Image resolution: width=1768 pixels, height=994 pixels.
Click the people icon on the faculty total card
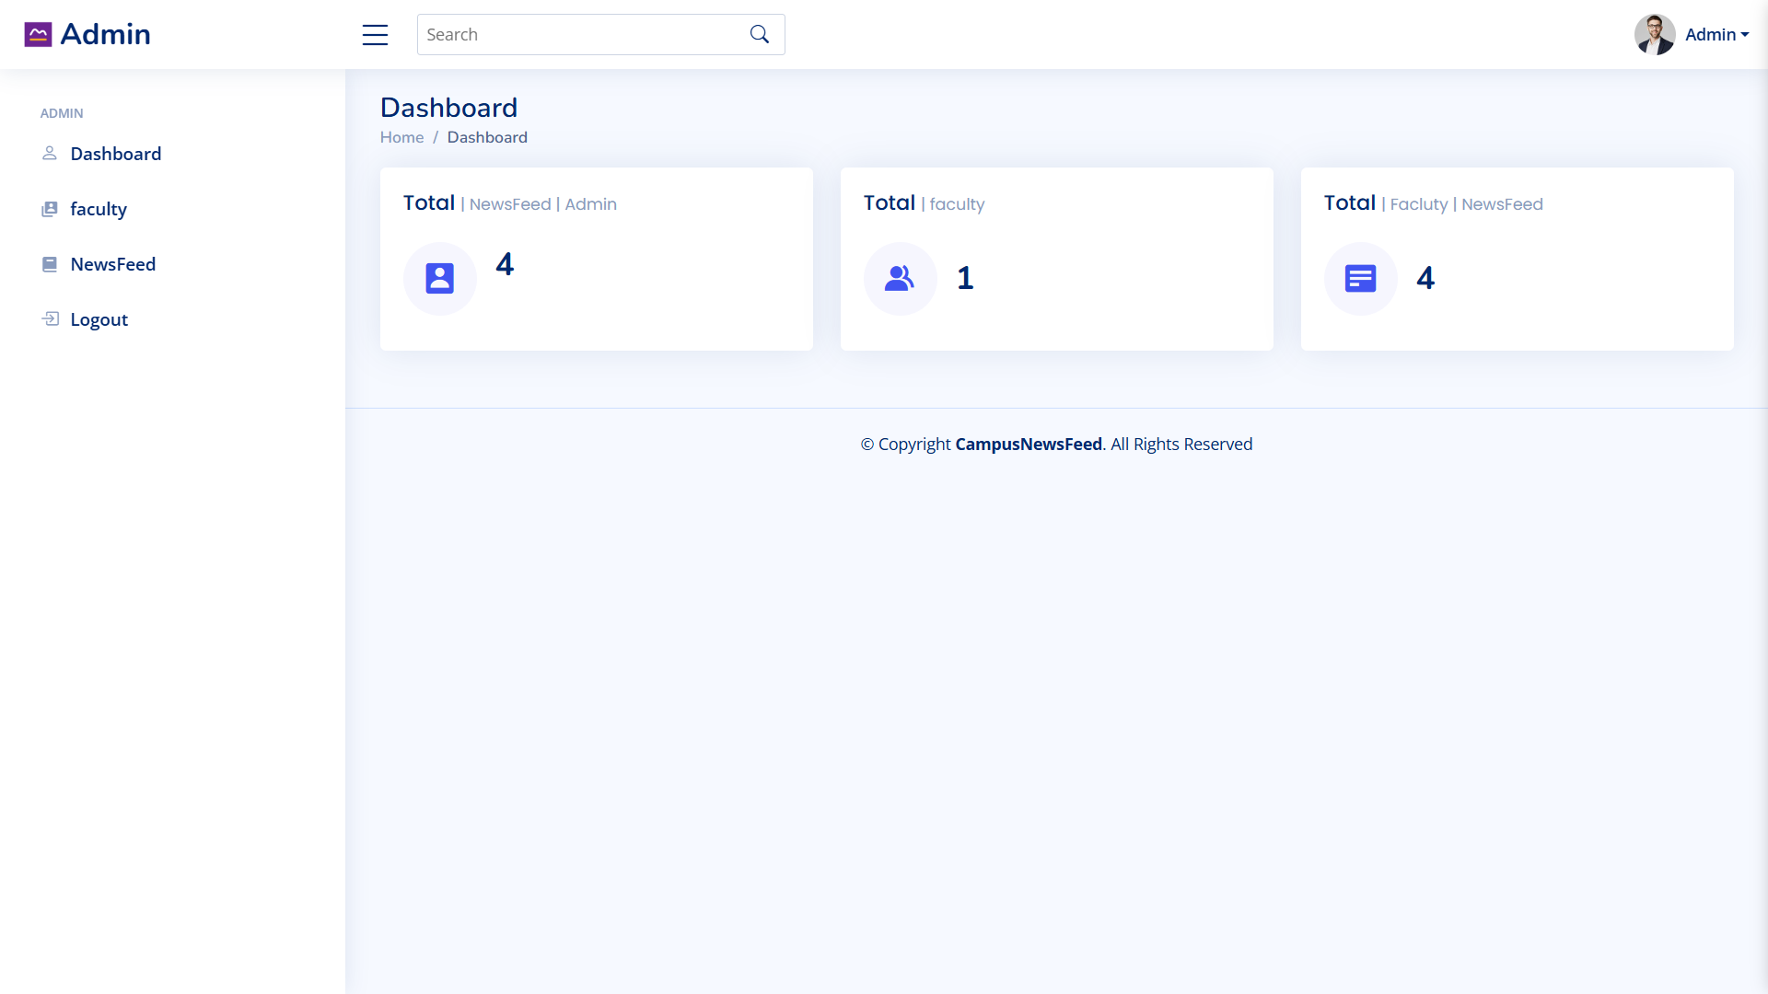pos(900,278)
